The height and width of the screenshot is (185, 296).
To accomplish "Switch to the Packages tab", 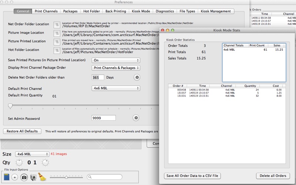I will pyautogui.click(x=70, y=11).
